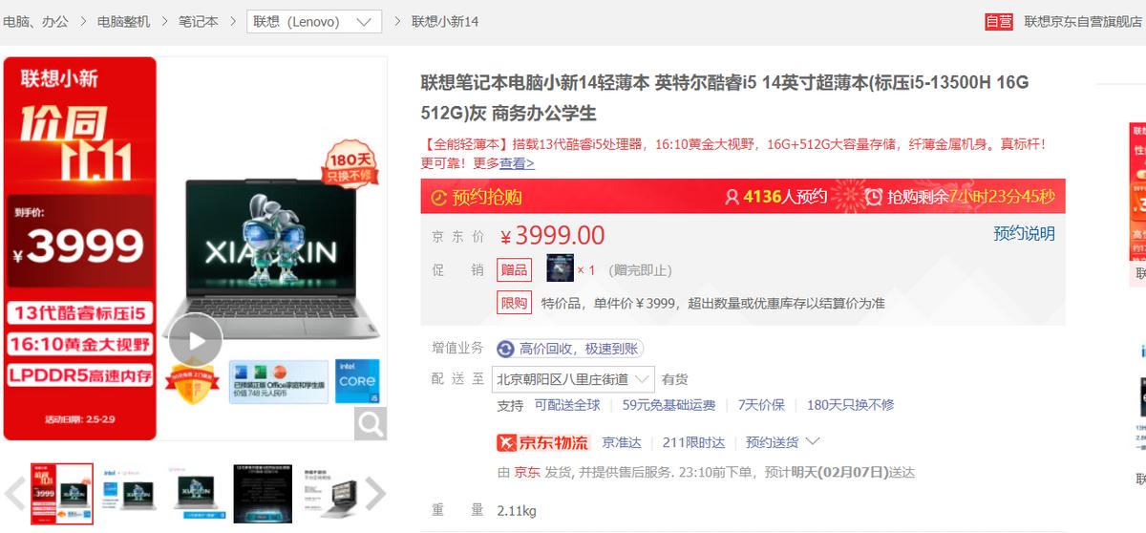Image resolution: width=1146 pixels, height=533 pixels.
Task: Click the 预约抢购 clock icon
Action: click(438, 197)
